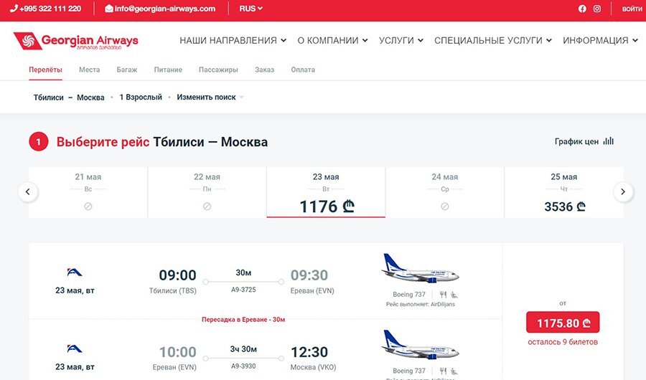Screen dimensions: 646x380
Task: Open the Информация menu
Action: click(x=600, y=40)
